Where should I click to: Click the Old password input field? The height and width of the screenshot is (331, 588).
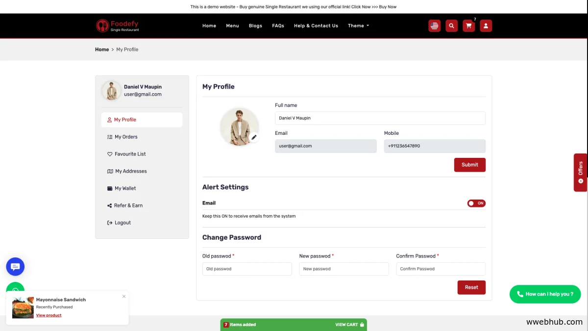coord(247,269)
